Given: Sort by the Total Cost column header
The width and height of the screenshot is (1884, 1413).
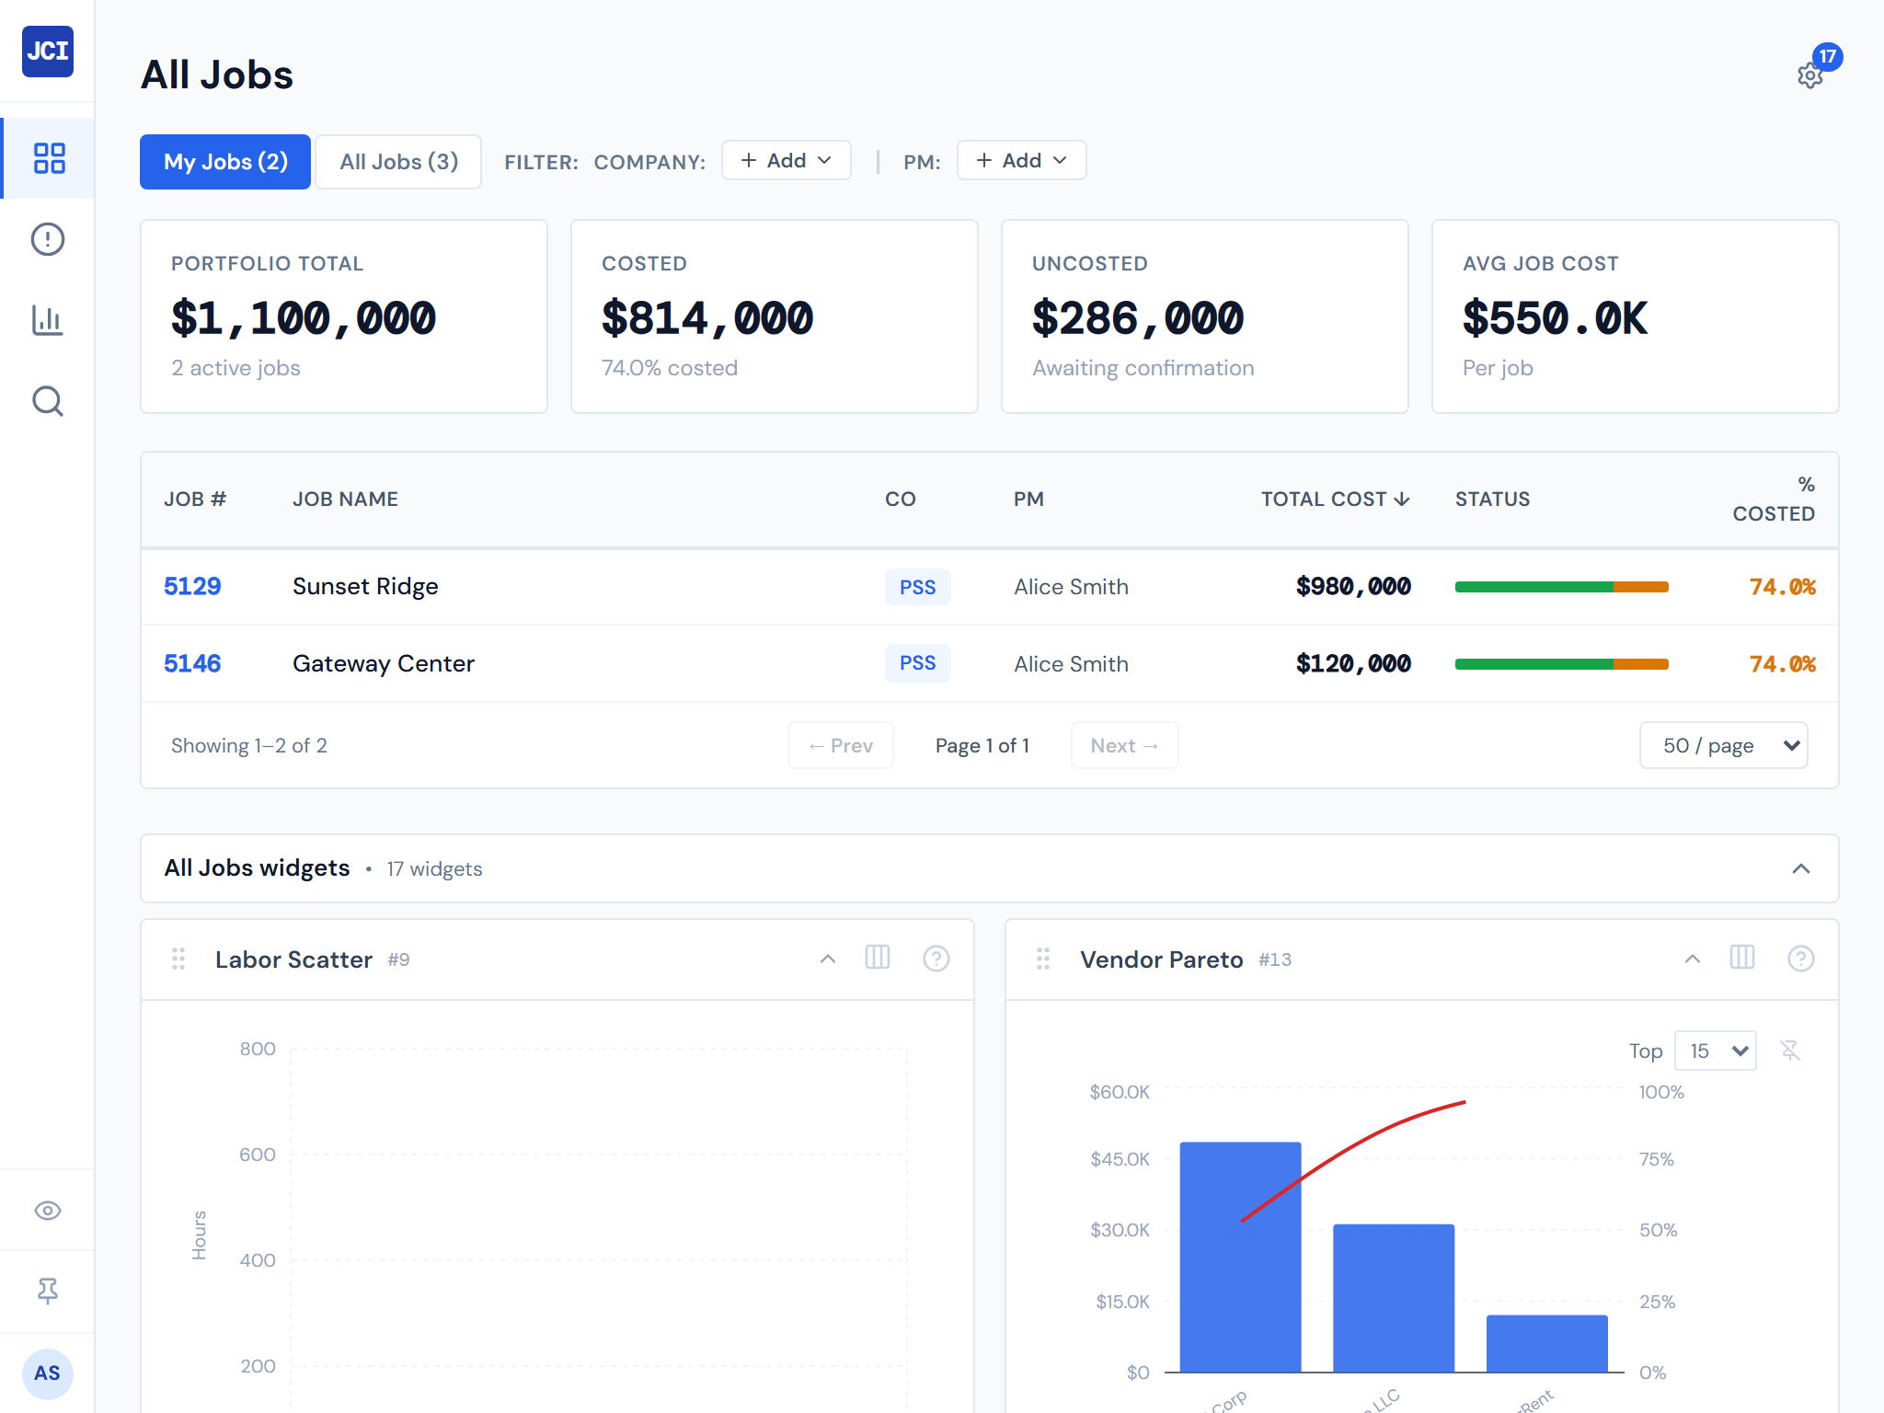Looking at the screenshot, I should click(x=1334, y=499).
